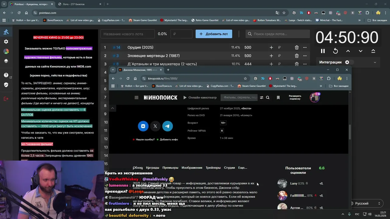The width and height of the screenshot is (390, 219).
Task: Expand Еще... menu on film page
Action: (x=243, y=168)
